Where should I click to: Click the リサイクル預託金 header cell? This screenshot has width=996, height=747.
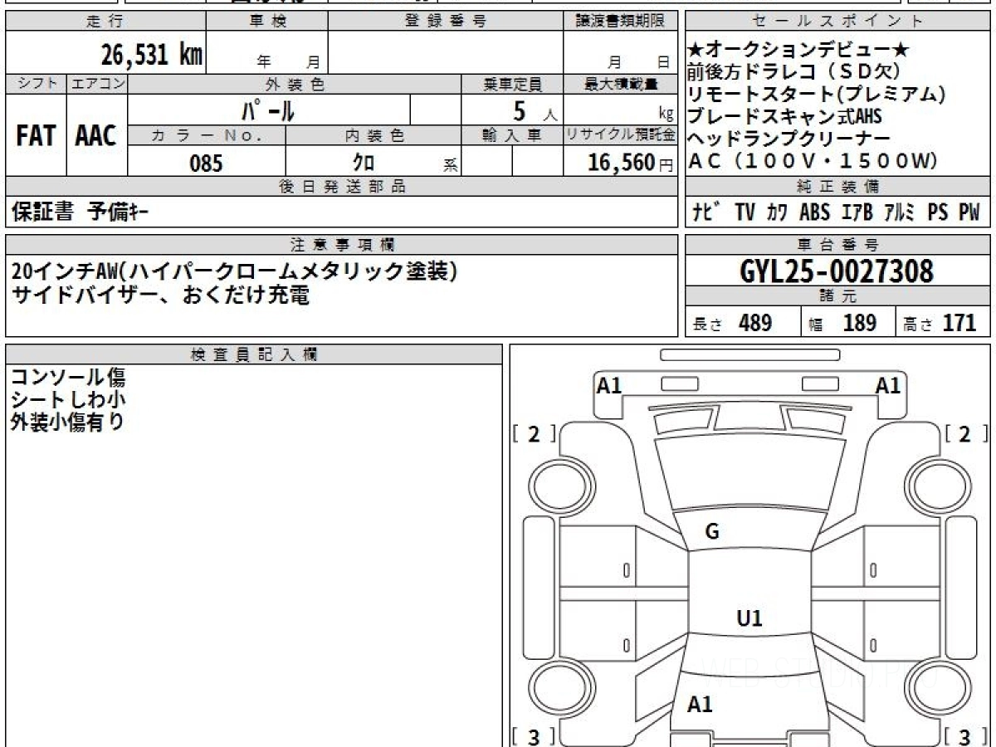coord(620,135)
